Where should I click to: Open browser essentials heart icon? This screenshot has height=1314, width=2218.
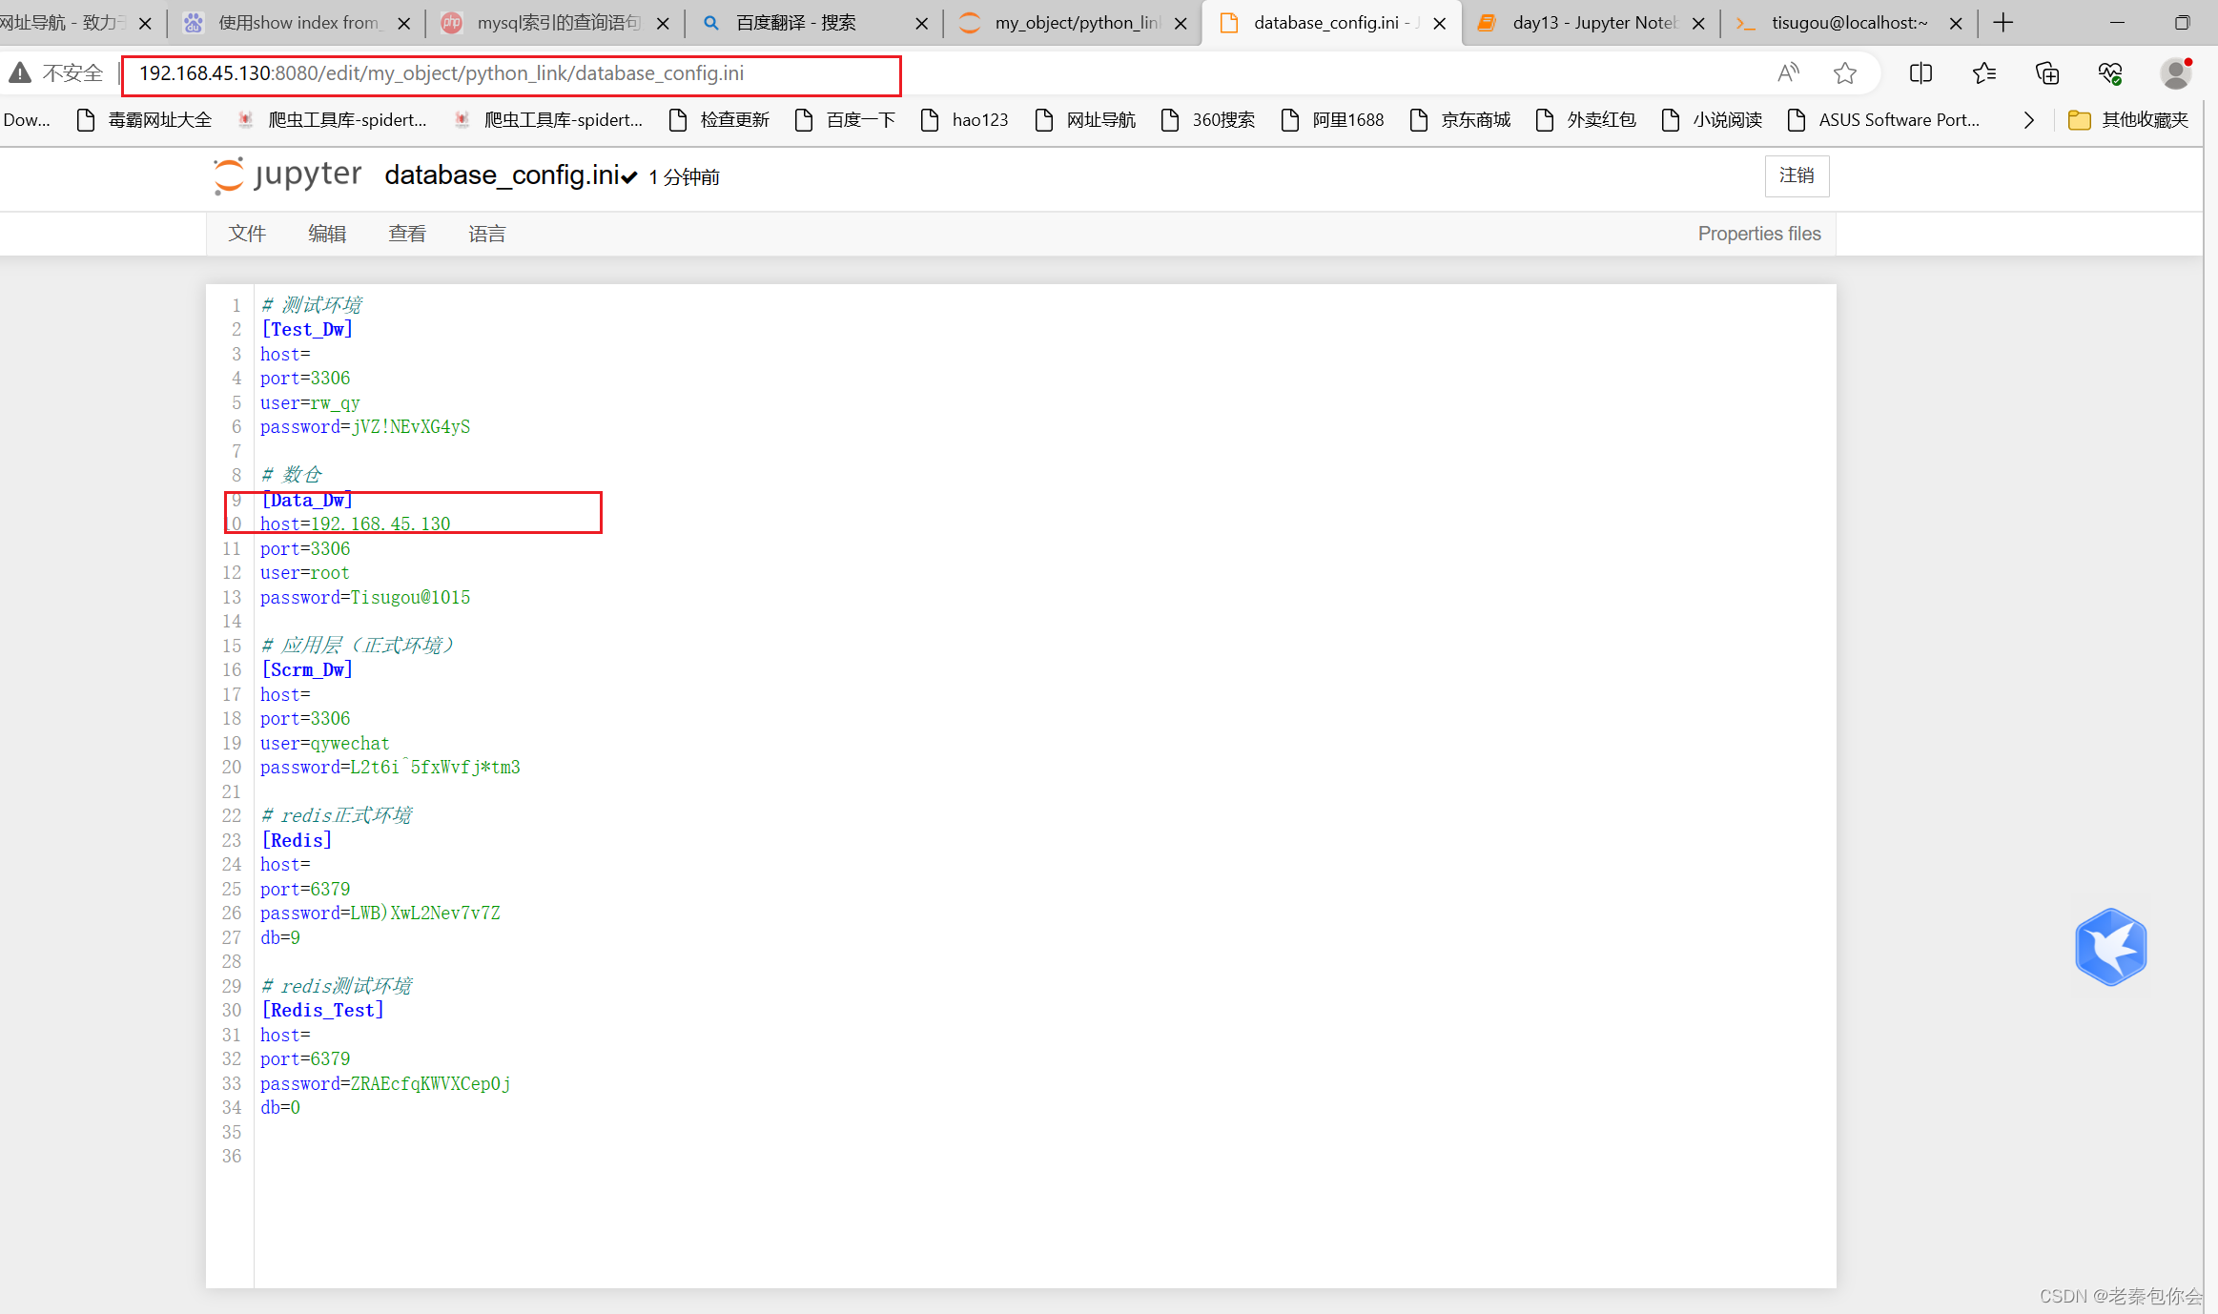point(2110,73)
